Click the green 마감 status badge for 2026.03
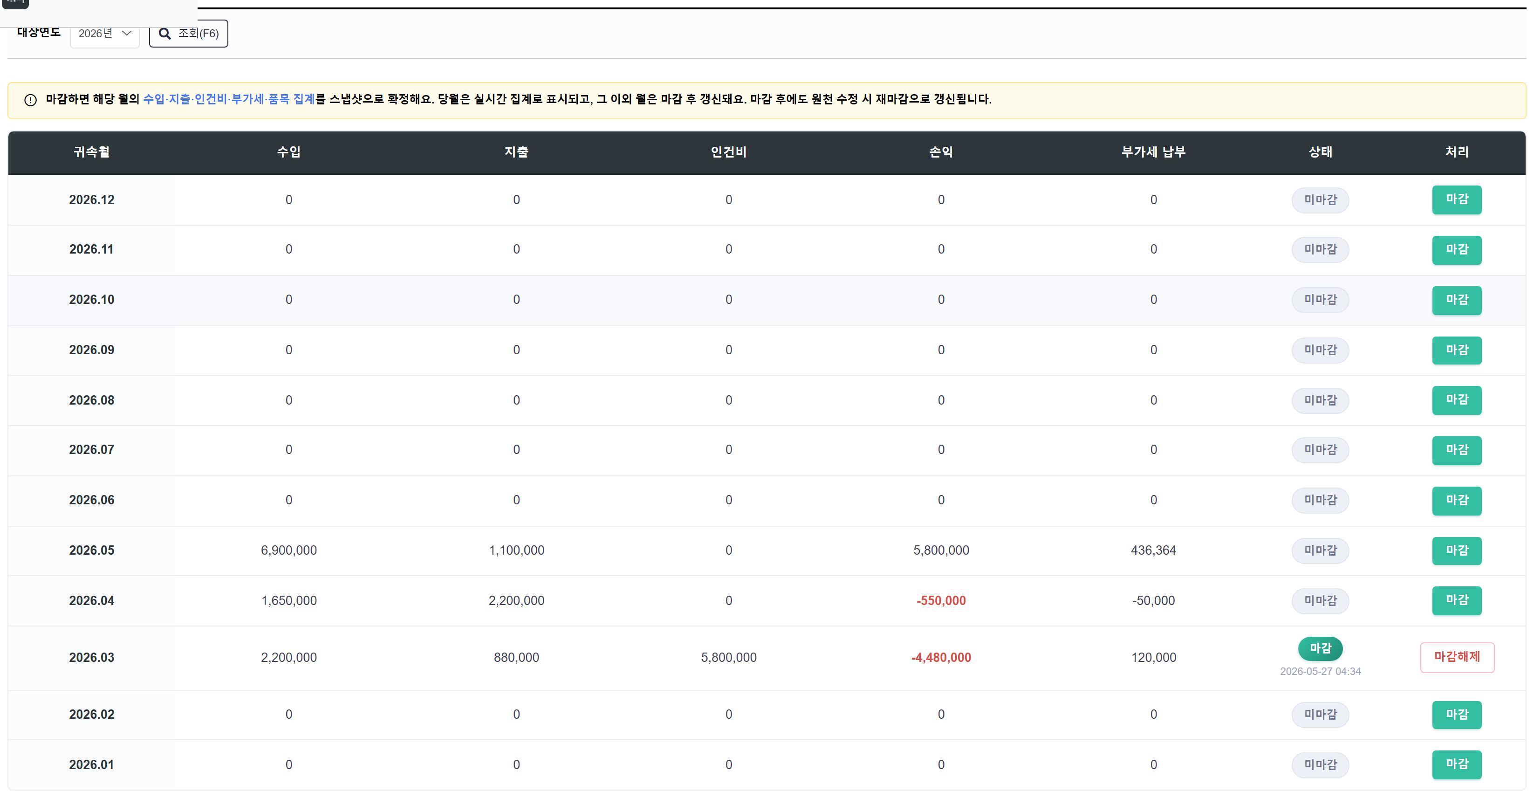Screen dimensions: 1534x798 1320,648
